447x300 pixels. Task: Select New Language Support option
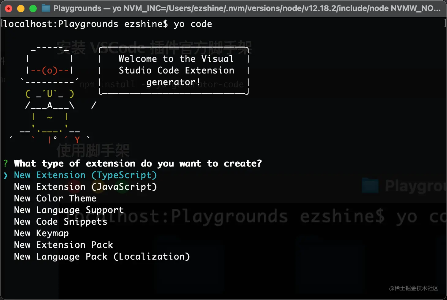(69, 210)
